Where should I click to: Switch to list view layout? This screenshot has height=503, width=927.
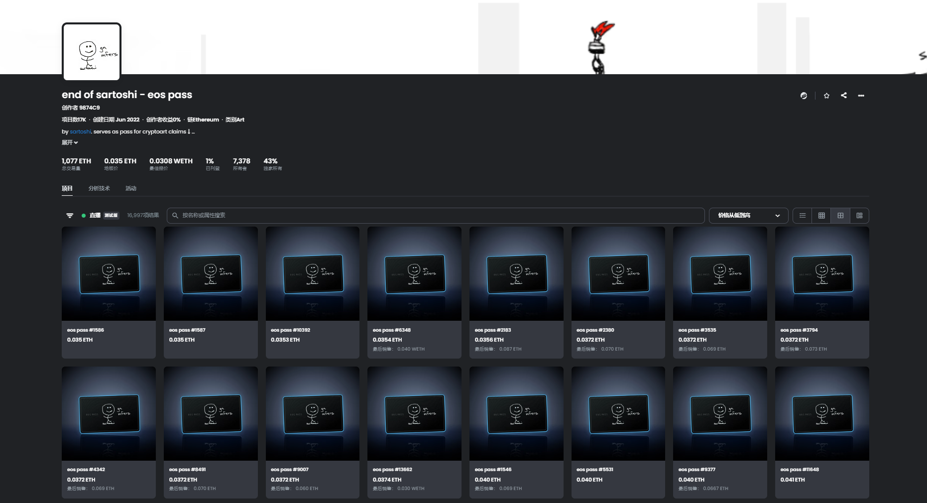pos(803,216)
